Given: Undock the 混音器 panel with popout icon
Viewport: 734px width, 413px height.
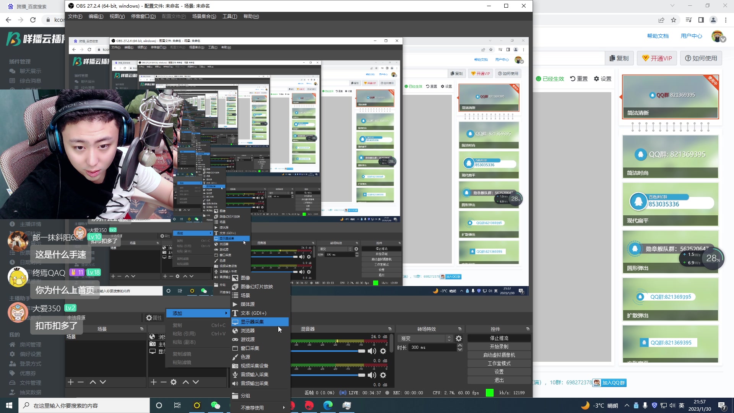Looking at the screenshot, I should point(390,329).
